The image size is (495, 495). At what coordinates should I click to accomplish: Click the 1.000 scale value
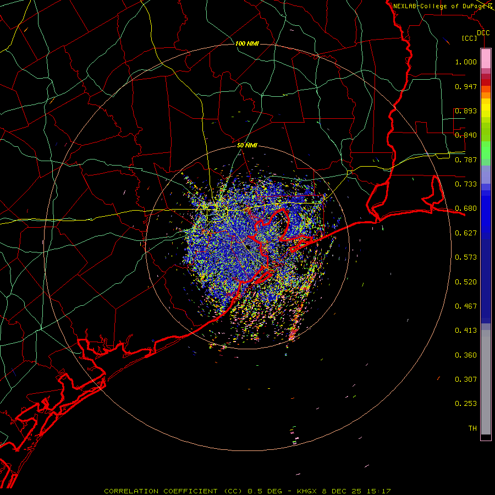click(466, 62)
